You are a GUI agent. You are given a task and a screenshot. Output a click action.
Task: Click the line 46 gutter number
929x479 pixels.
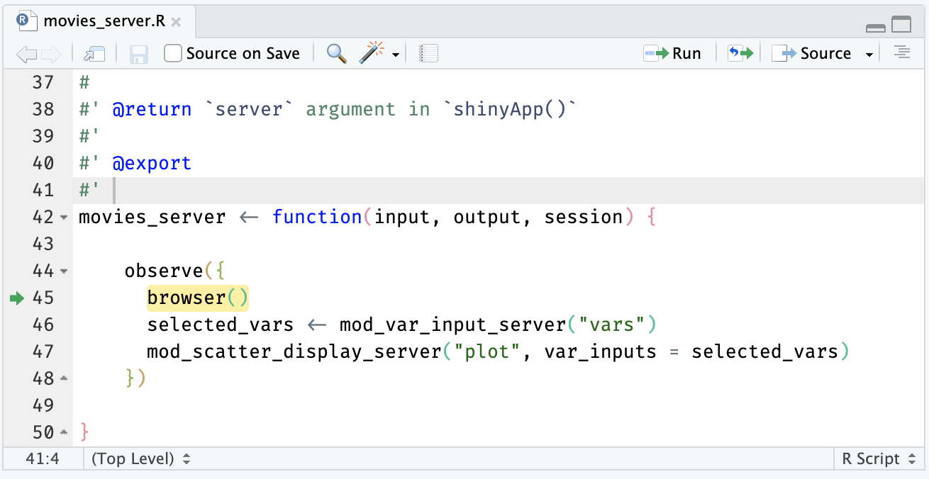pos(43,325)
